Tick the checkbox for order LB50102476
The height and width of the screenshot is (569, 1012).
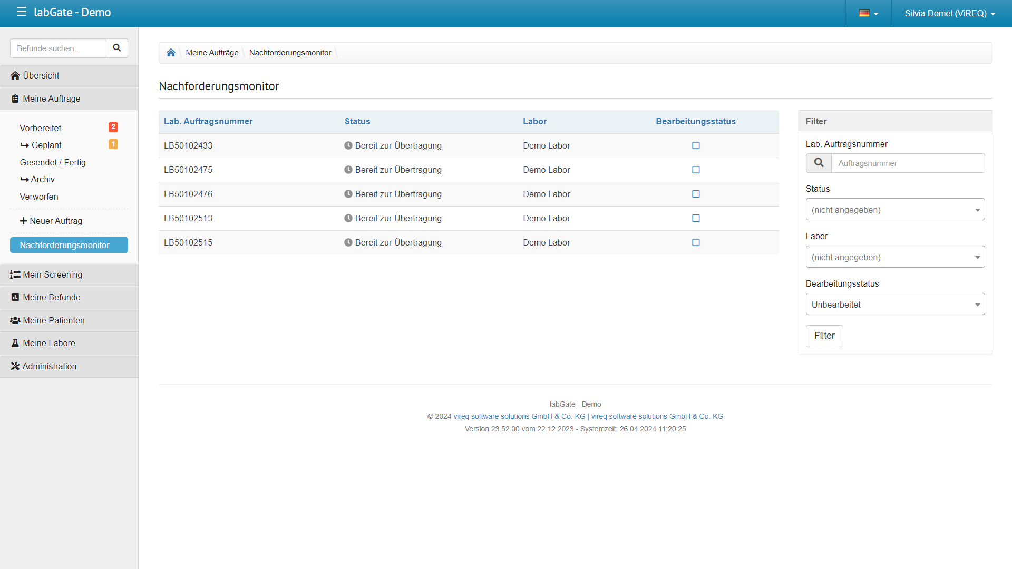(x=696, y=194)
